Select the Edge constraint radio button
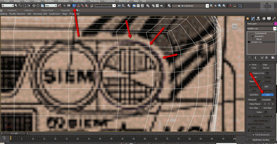This screenshot has width=277, height=144. [261, 65]
